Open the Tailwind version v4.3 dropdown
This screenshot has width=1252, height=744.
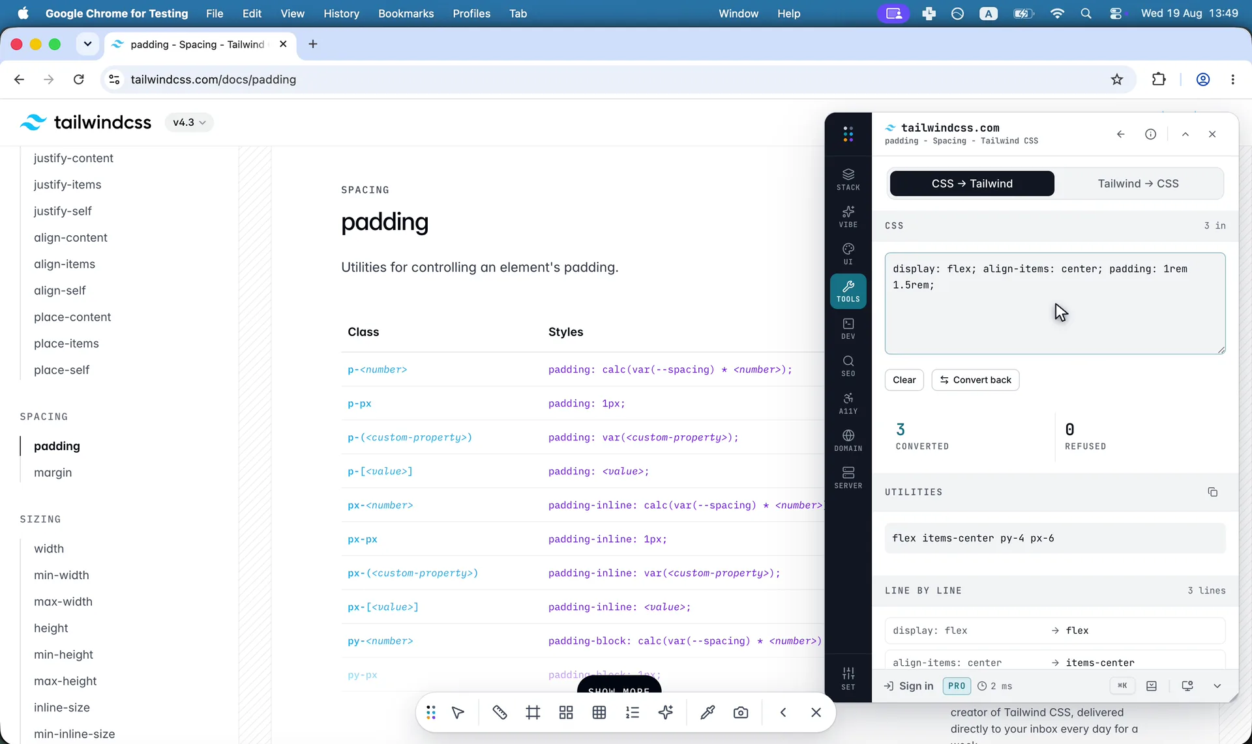(x=189, y=122)
